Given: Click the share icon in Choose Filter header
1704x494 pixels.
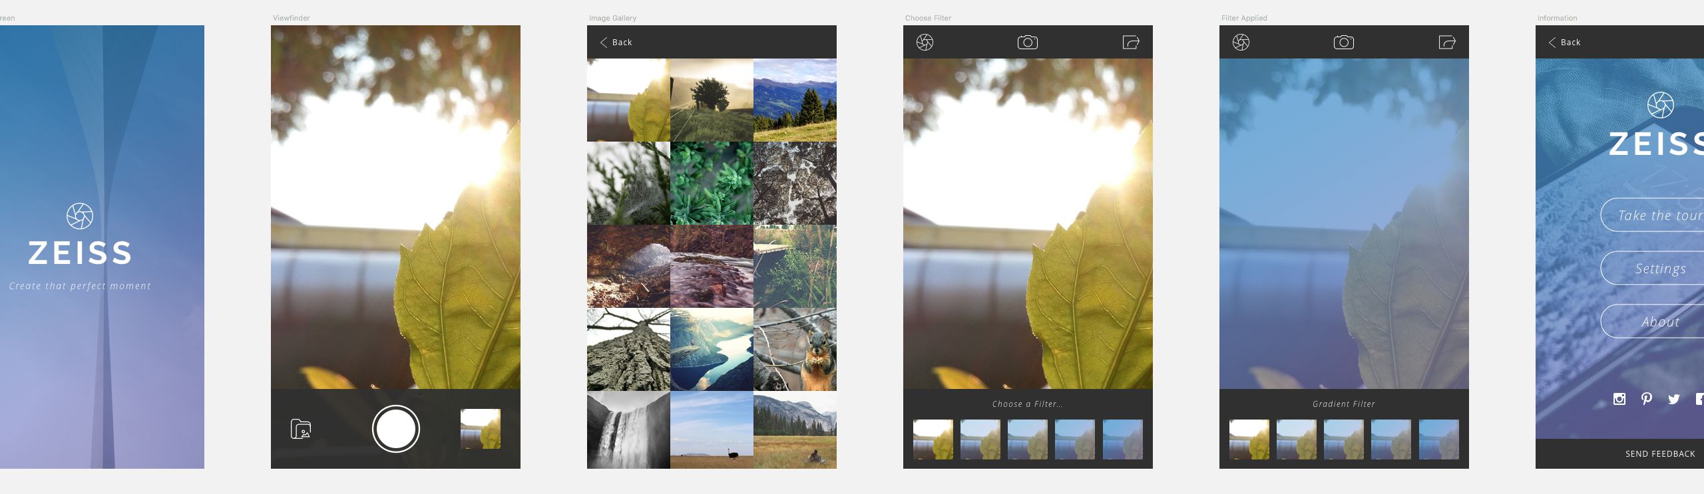Looking at the screenshot, I should 1130,43.
